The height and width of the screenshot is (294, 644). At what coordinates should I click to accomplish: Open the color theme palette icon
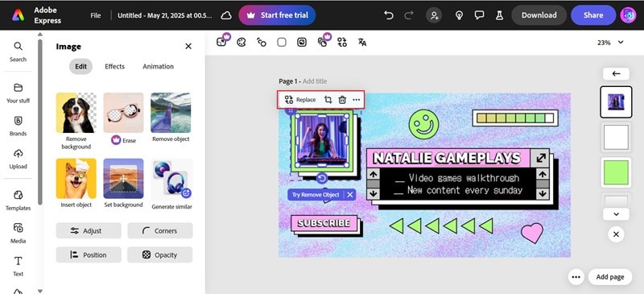[242, 42]
